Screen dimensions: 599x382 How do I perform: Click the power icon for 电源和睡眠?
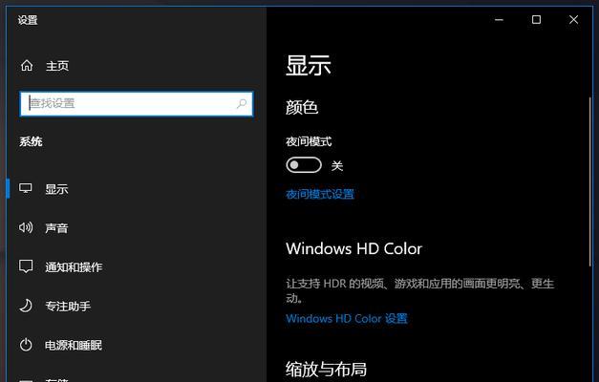click(x=26, y=345)
